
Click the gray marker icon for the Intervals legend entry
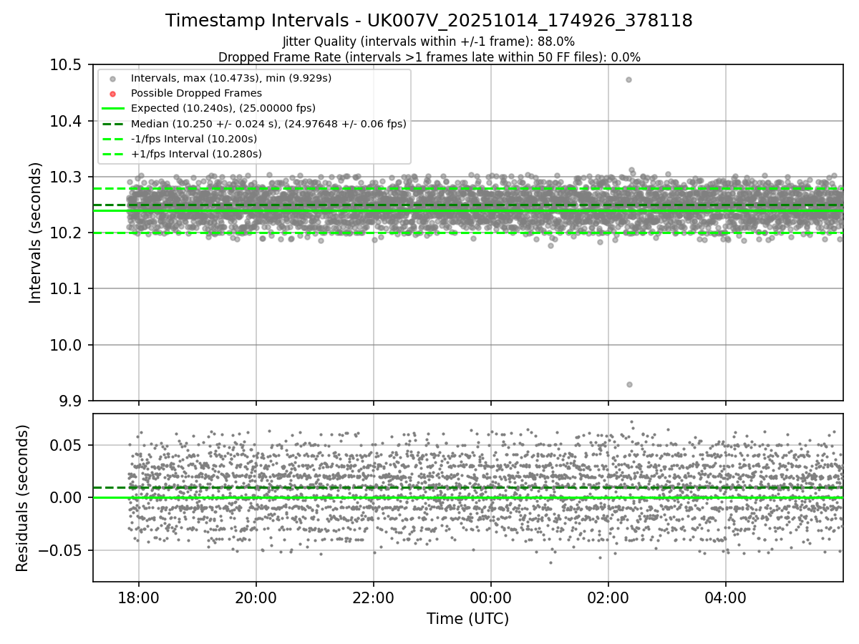pyautogui.click(x=112, y=78)
